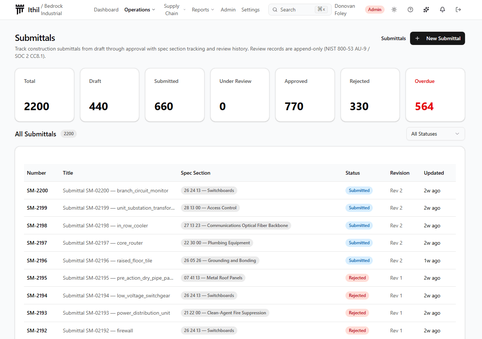Click the Submitted 660 stat card
The width and height of the screenshot is (482, 339).
pyautogui.click(x=175, y=95)
